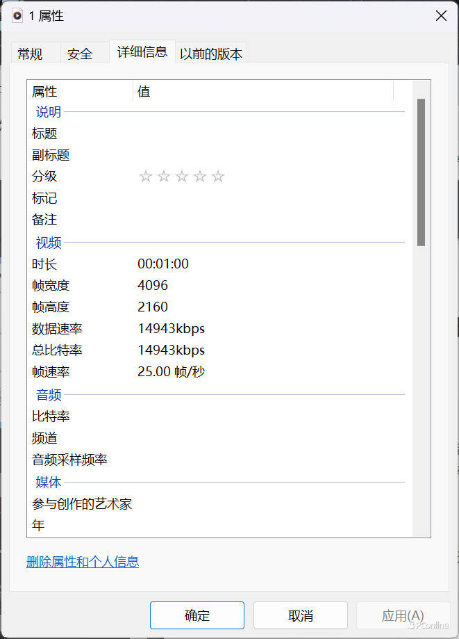Screen dimensions: 459x639
Task: Select the 时长 property label
Action: tap(44, 264)
